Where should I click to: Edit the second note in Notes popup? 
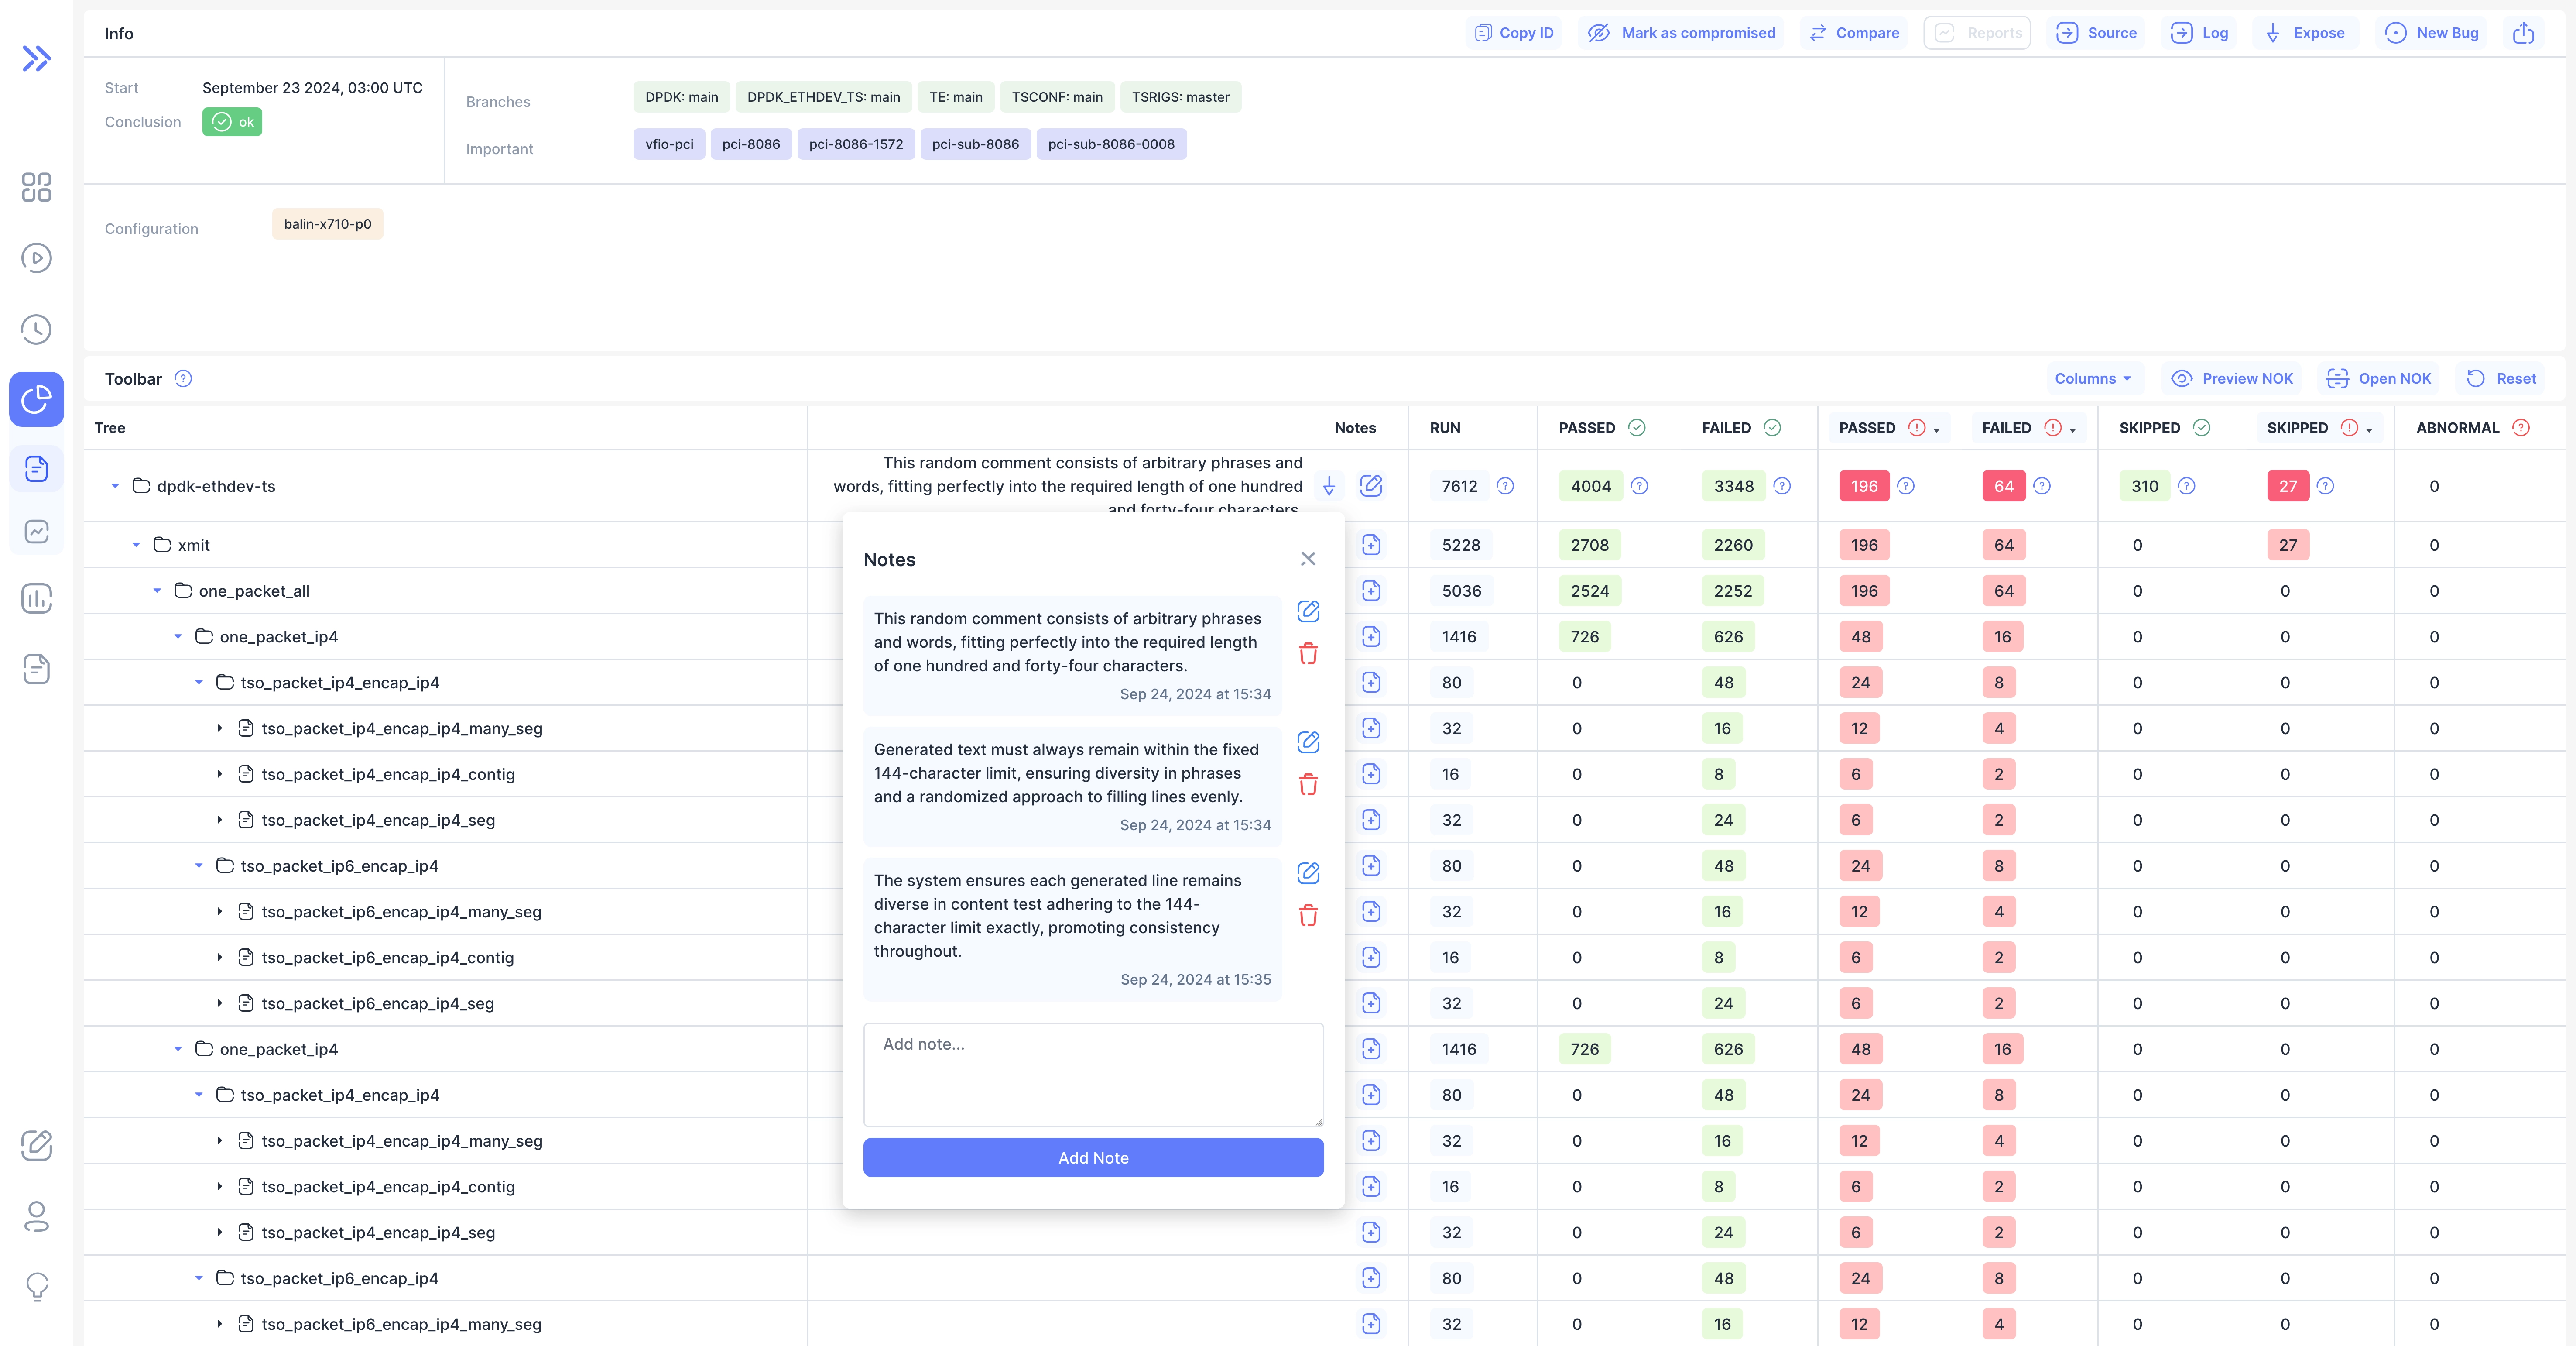(1307, 742)
